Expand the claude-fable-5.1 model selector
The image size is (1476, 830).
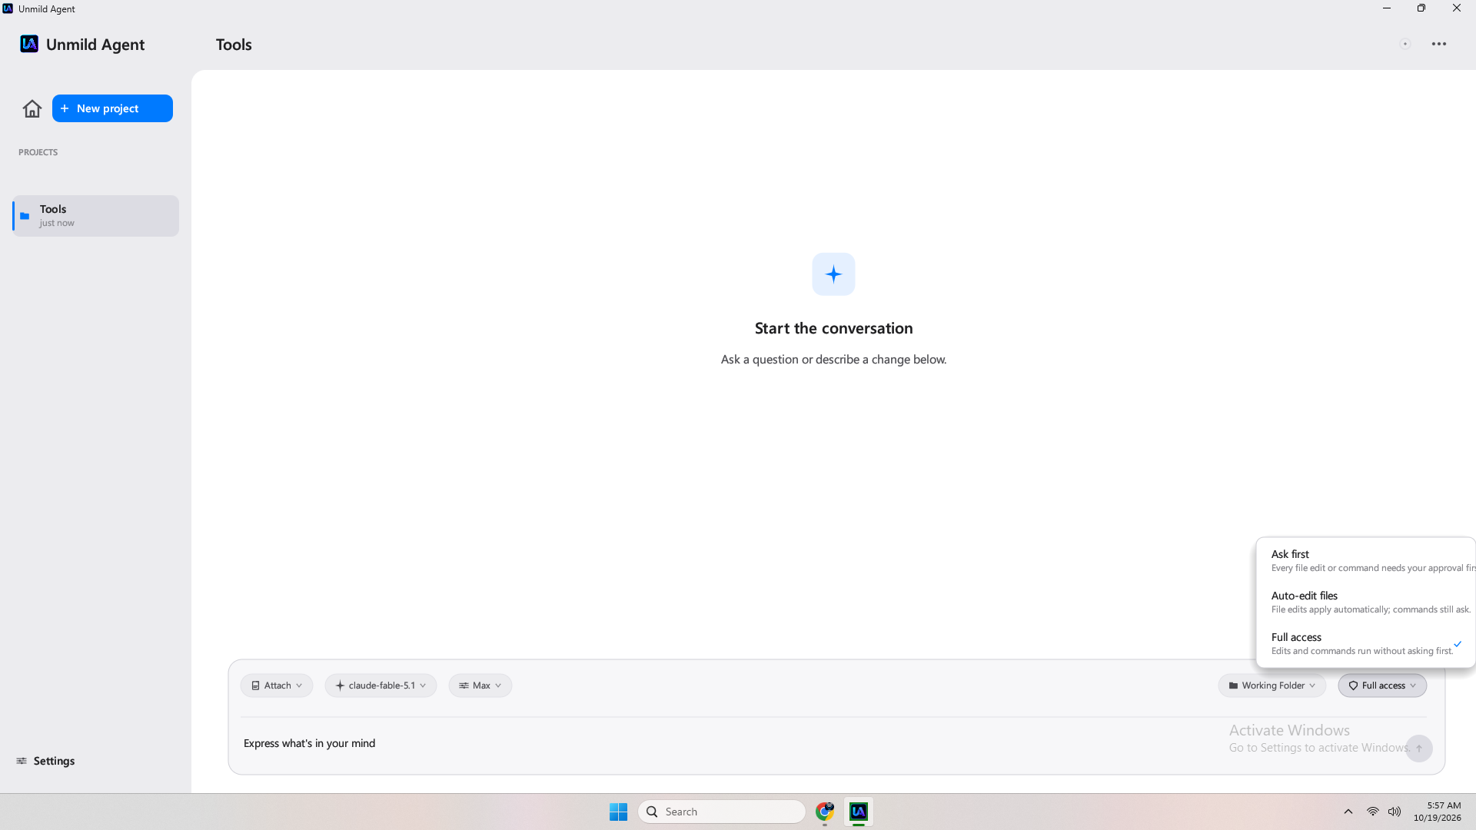[x=381, y=686]
